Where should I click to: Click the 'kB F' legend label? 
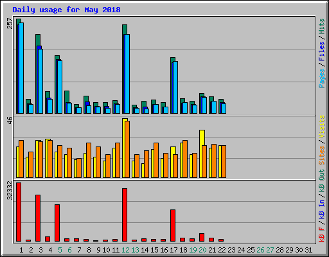click(321, 235)
